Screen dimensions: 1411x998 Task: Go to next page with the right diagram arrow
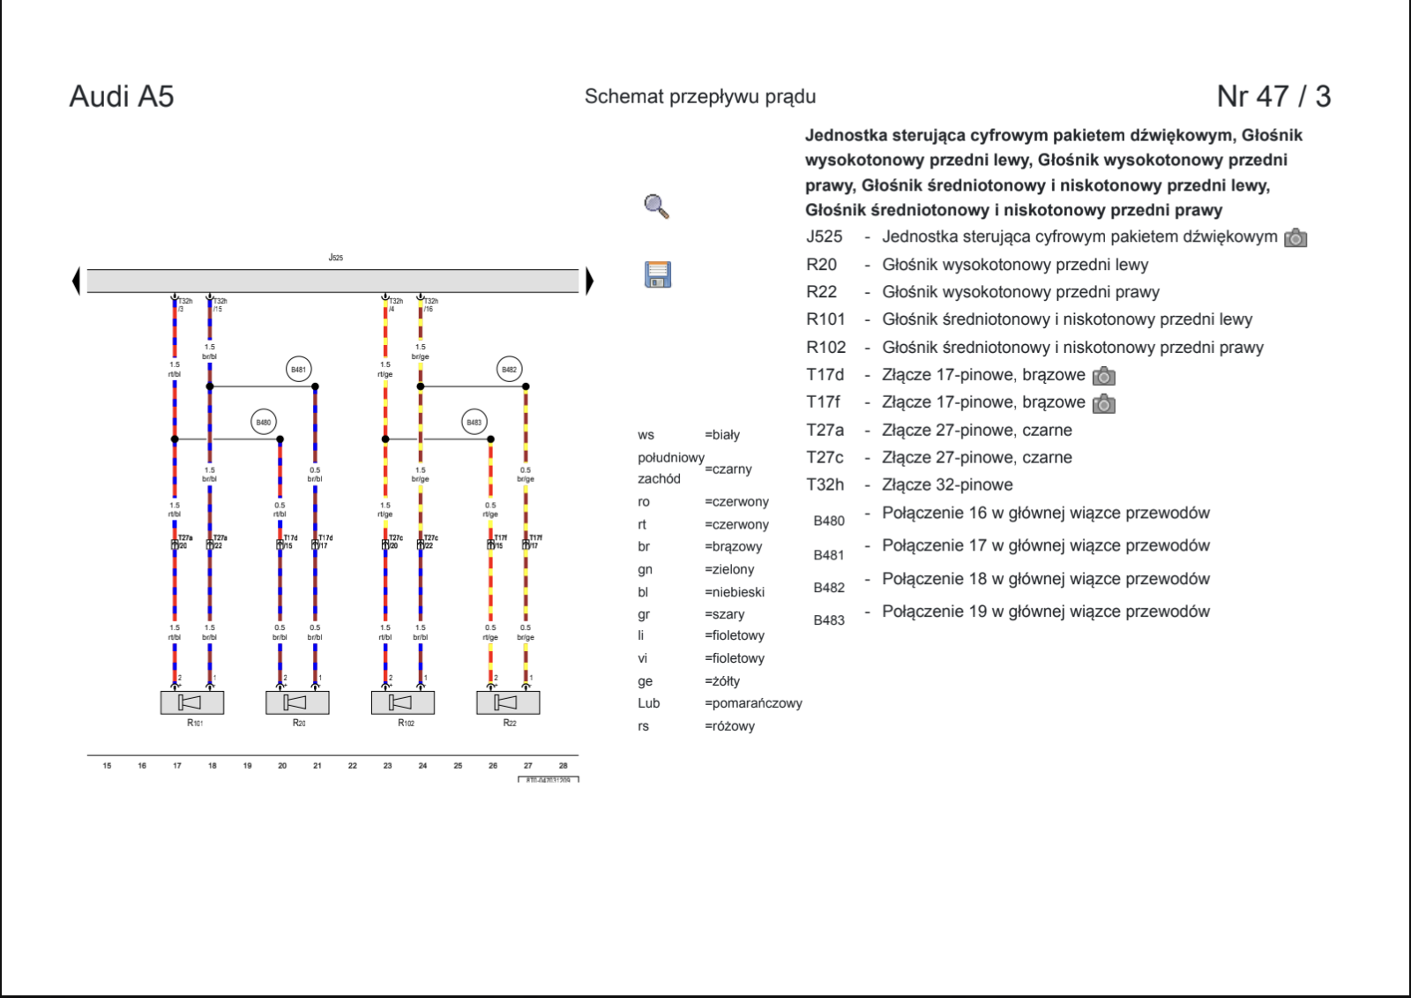coord(589,281)
